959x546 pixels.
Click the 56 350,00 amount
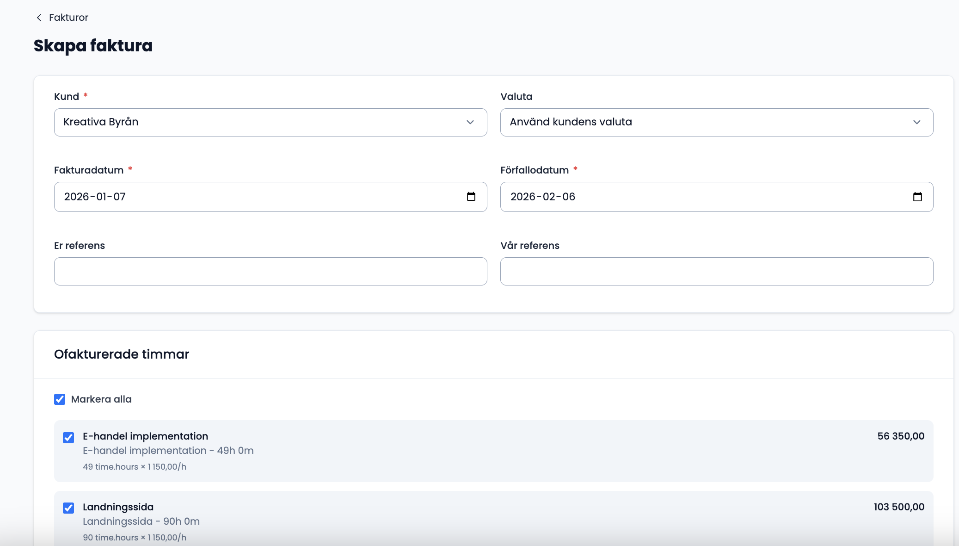(900, 436)
